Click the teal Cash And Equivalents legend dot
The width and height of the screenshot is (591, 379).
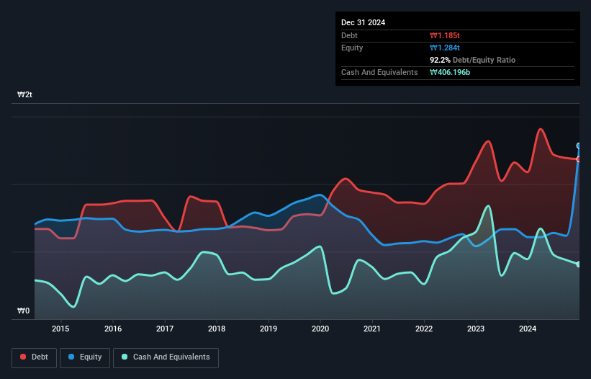125,357
